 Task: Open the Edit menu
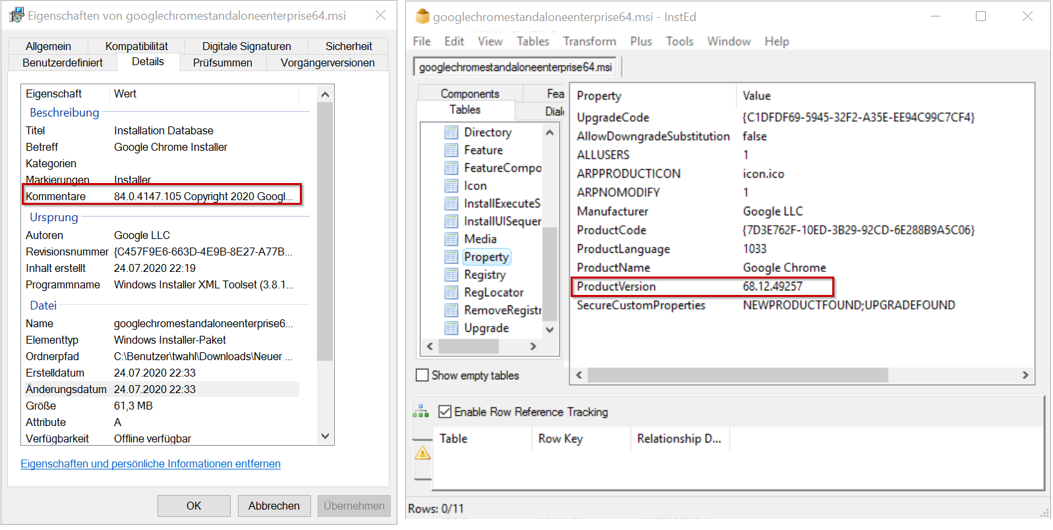[454, 41]
